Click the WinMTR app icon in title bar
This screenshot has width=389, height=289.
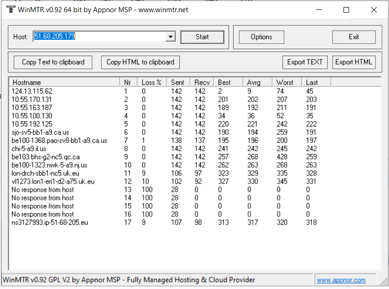click(9, 10)
